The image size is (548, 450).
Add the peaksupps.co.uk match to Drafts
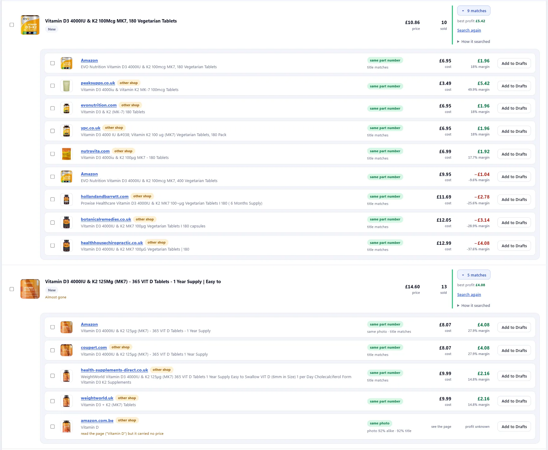click(x=514, y=86)
